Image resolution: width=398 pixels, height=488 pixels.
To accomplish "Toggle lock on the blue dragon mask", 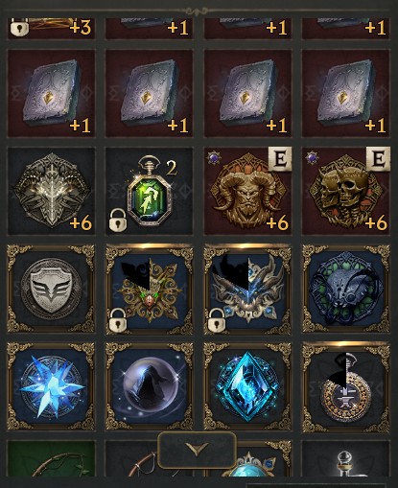I will tap(217, 319).
